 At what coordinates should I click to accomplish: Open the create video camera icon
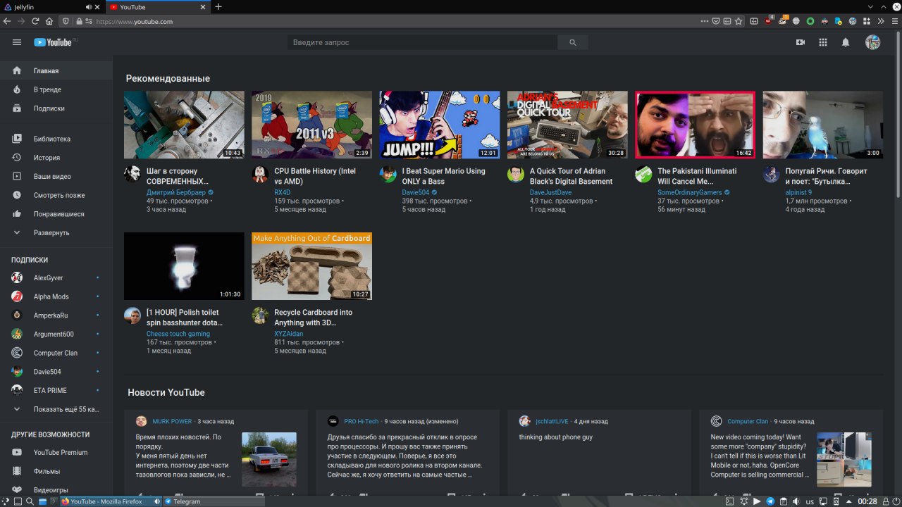[801, 42]
